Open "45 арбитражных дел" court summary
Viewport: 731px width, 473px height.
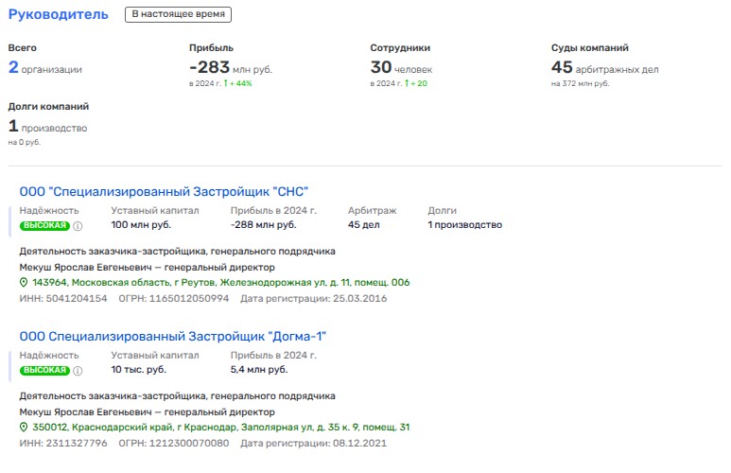click(605, 68)
